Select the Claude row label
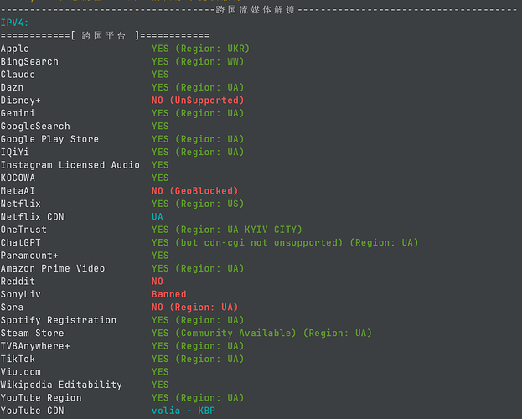This screenshot has height=419, width=522. pyautogui.click(x=18, y=75)
